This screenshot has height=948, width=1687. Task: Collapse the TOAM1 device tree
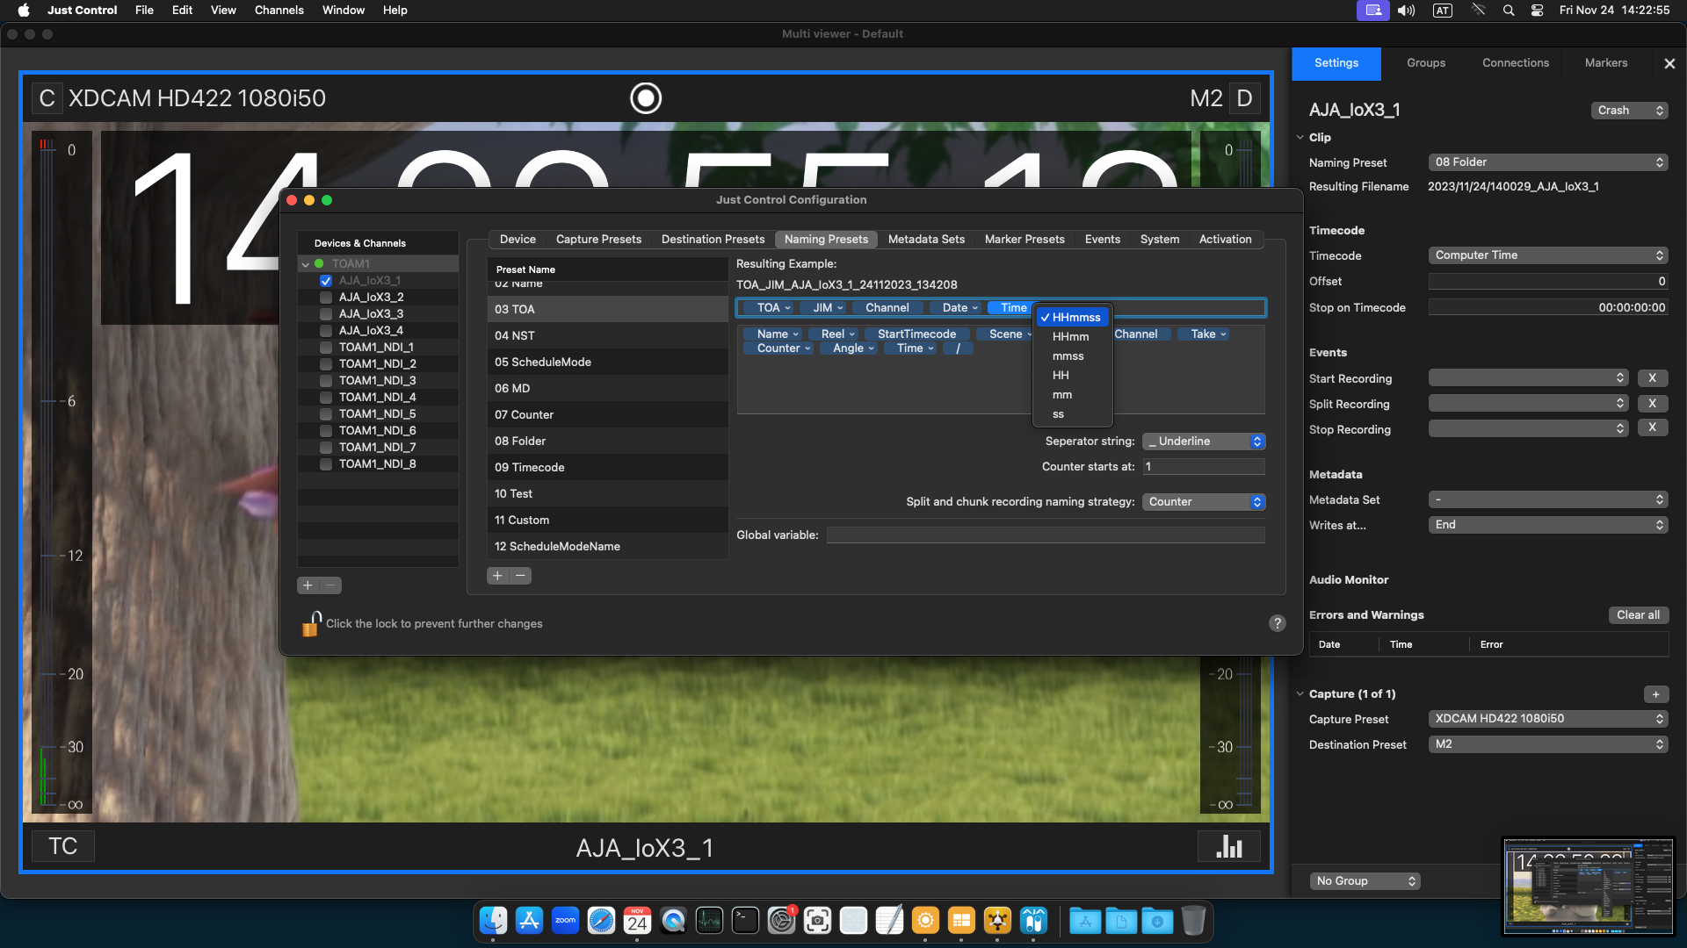(x=305, y=264)
